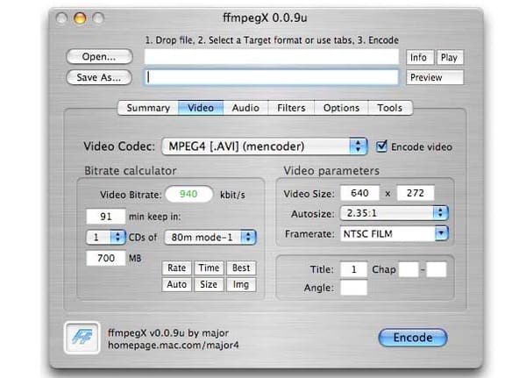The image size is (526, 378).
Task: Click the source file path field
Action: (272, 57)
